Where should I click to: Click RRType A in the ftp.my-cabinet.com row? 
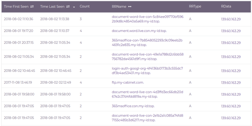(x=190, y=82)
